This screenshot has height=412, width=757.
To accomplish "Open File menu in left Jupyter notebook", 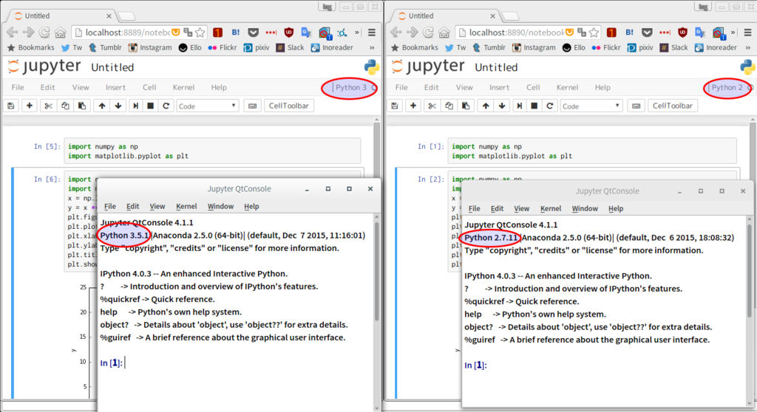I will [18, 87].
